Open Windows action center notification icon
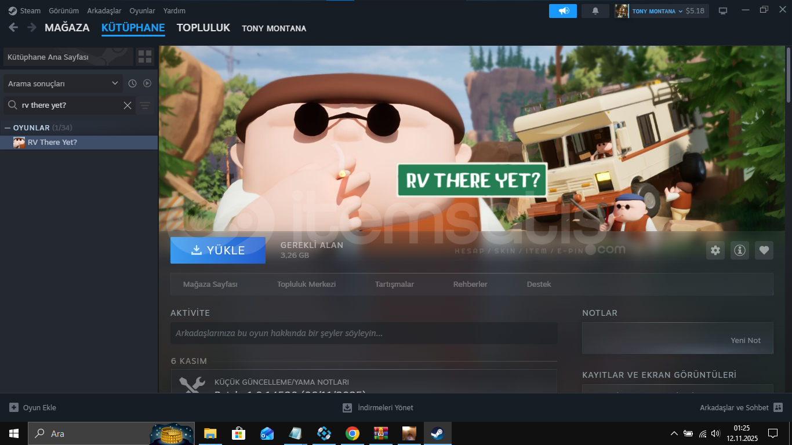 point(772,433)
